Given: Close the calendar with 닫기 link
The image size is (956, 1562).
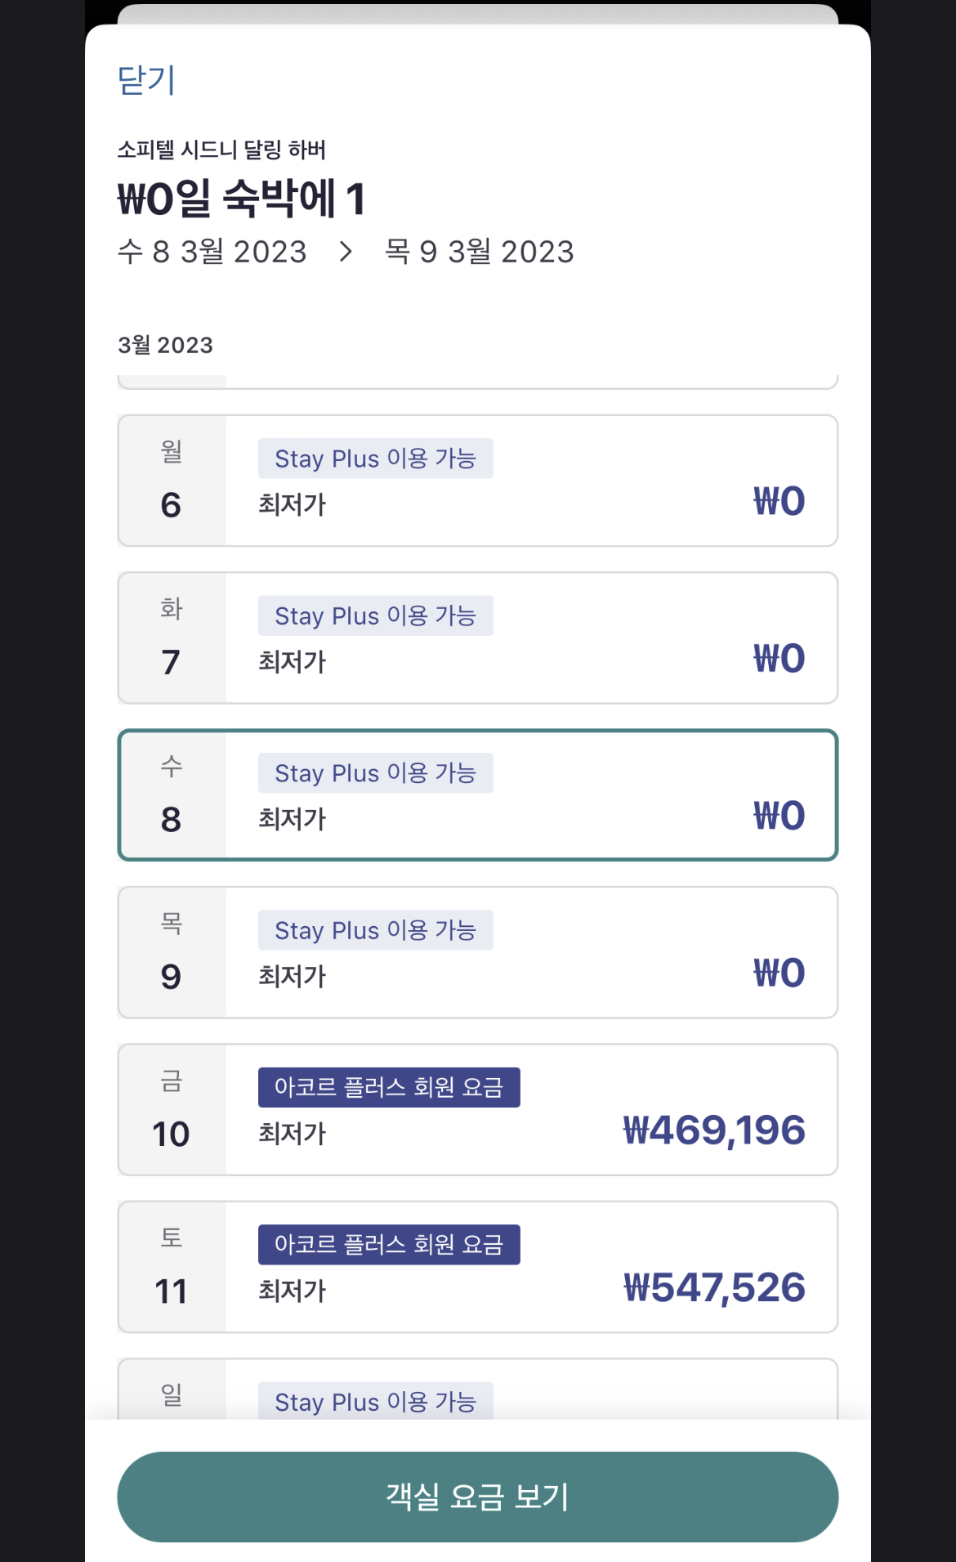Looking at the screenshot, I should tap(145, 81).
